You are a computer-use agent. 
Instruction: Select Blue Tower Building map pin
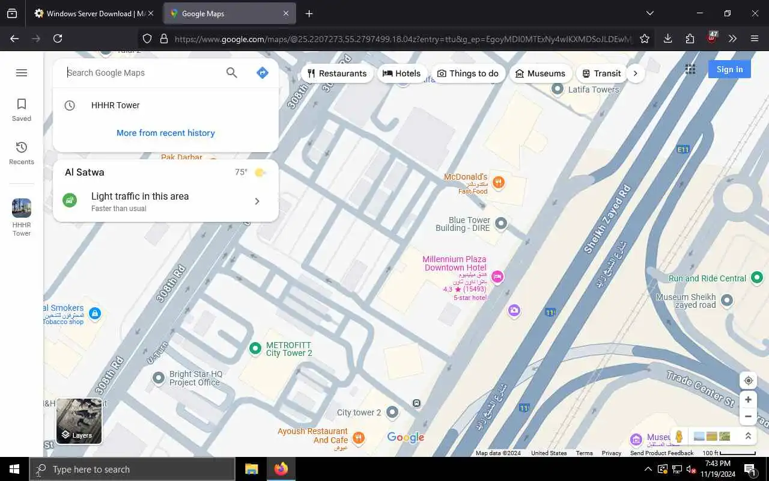pyautogui.click(x=500, y=224)
